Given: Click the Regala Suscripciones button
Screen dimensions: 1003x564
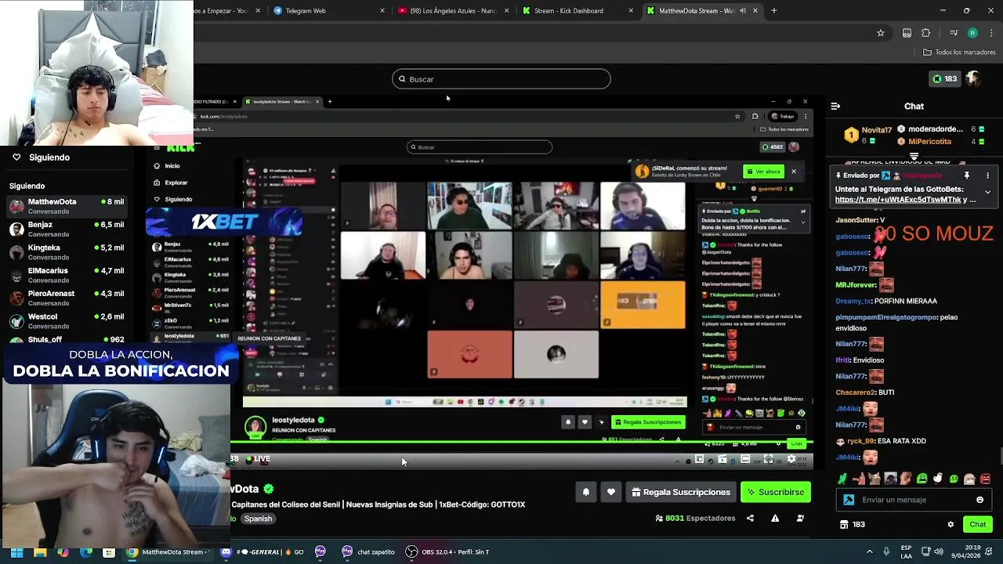Looking at the screenshot, I should tap(680, 492).
